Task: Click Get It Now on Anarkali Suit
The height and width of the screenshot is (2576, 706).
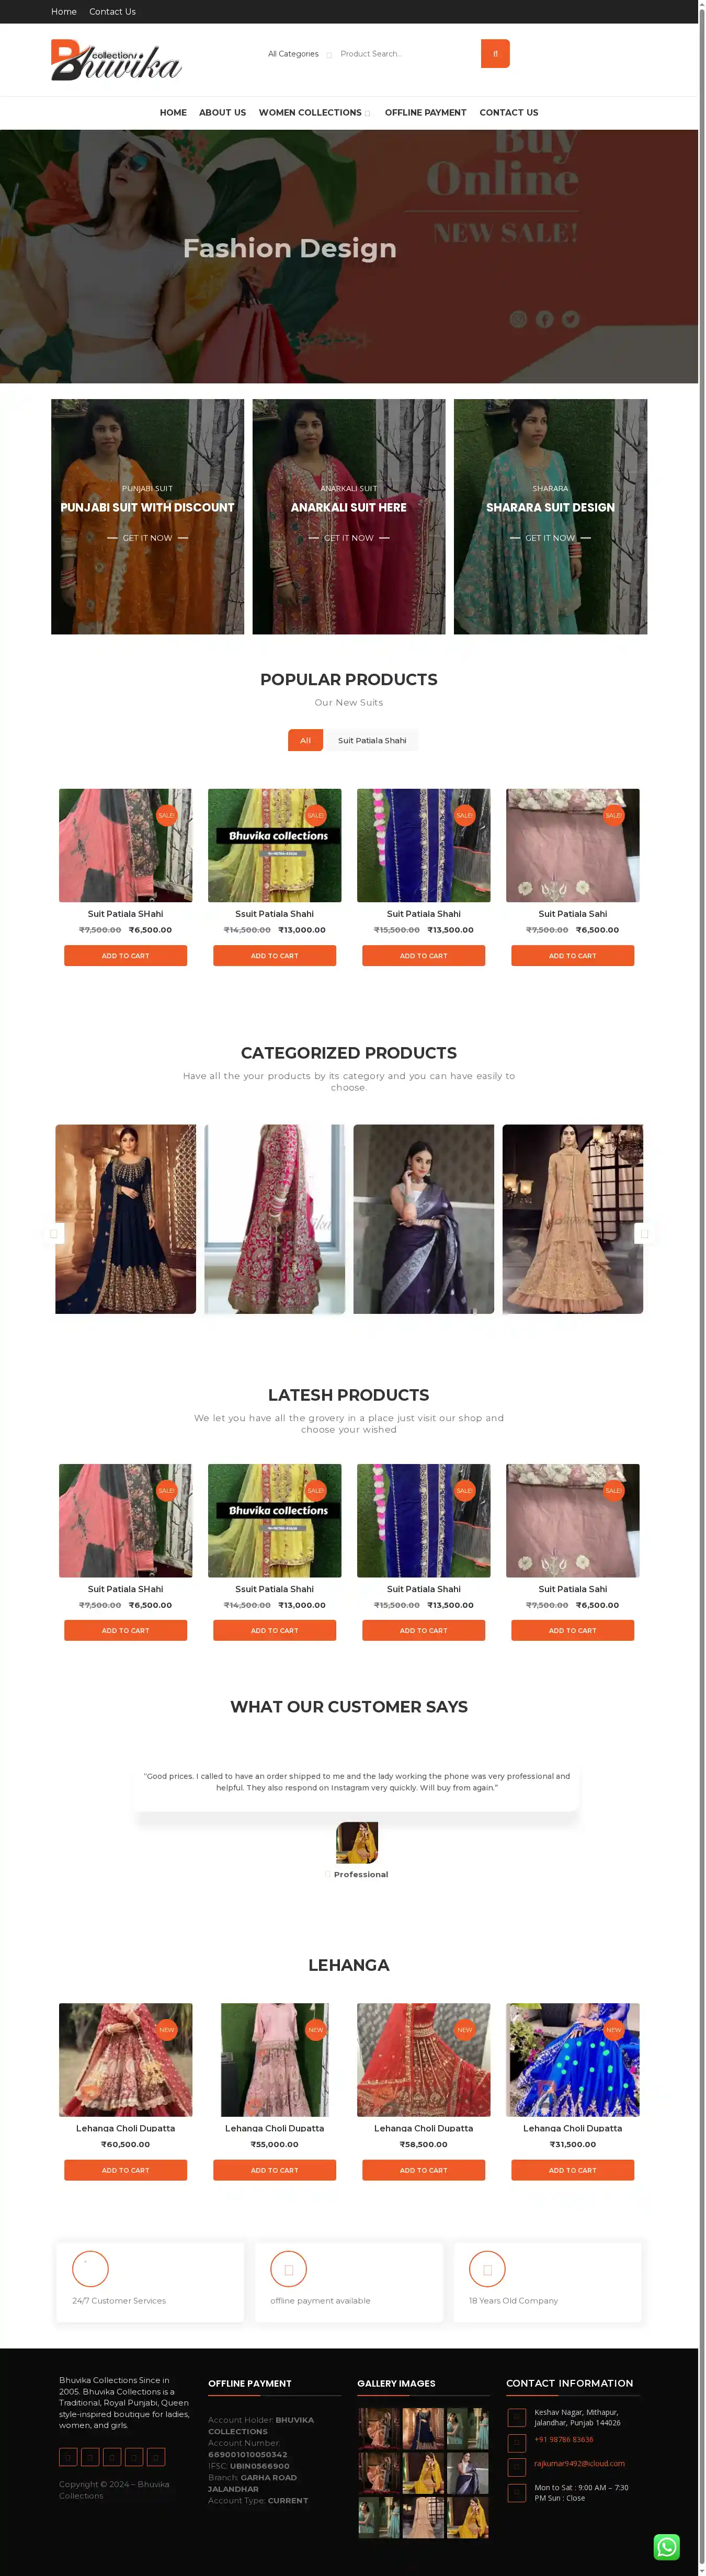Action: click(x=349, y=538)
